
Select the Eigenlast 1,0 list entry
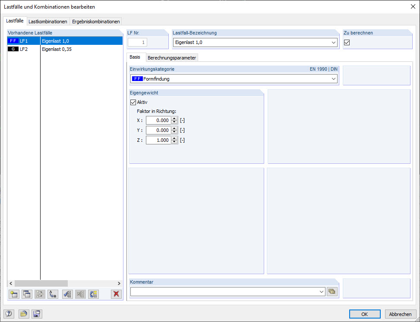tap(65, 41)
